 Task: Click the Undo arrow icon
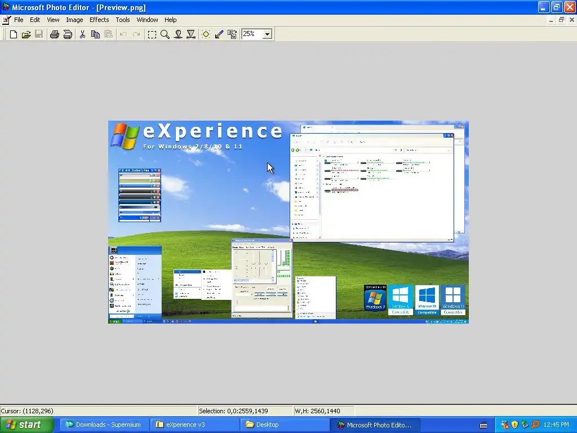pyautogui.click(x=123, y=34)
